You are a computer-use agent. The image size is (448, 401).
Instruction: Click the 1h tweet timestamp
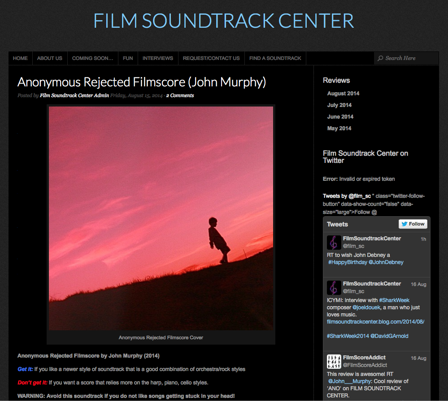pos(423,239)
